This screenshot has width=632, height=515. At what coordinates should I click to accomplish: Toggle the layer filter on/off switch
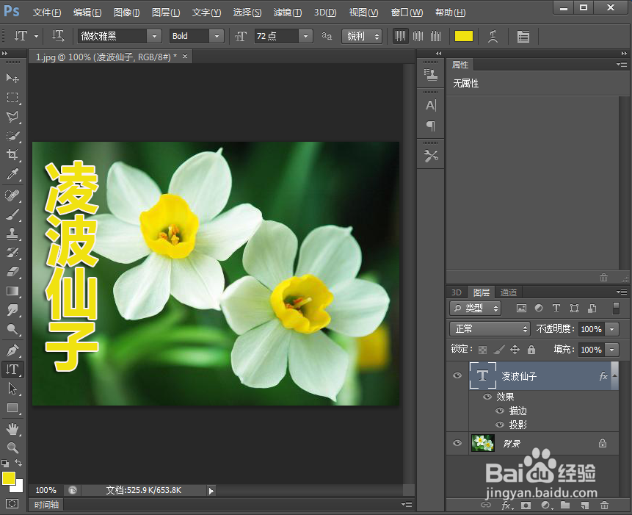[x=616, y=308]
